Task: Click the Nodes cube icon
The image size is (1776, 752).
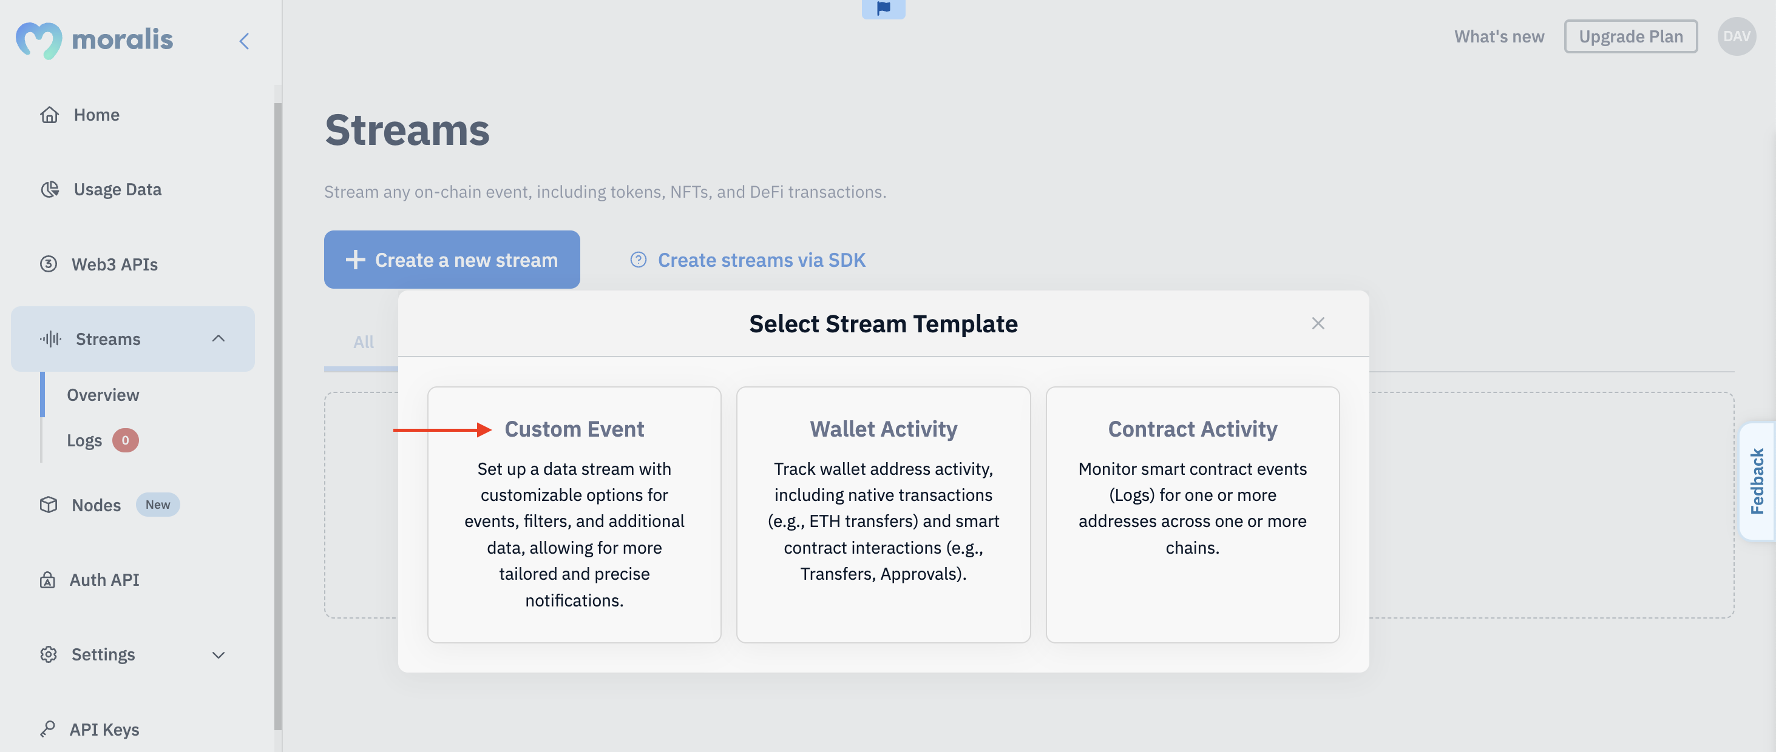Action: pos(49,505)
